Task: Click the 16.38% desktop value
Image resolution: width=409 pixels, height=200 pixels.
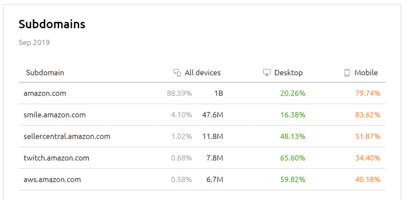Action: 293,115
